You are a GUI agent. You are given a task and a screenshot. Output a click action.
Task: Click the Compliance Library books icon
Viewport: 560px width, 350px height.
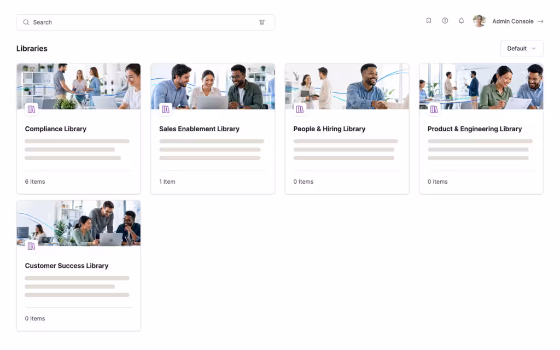coord(31,109)
